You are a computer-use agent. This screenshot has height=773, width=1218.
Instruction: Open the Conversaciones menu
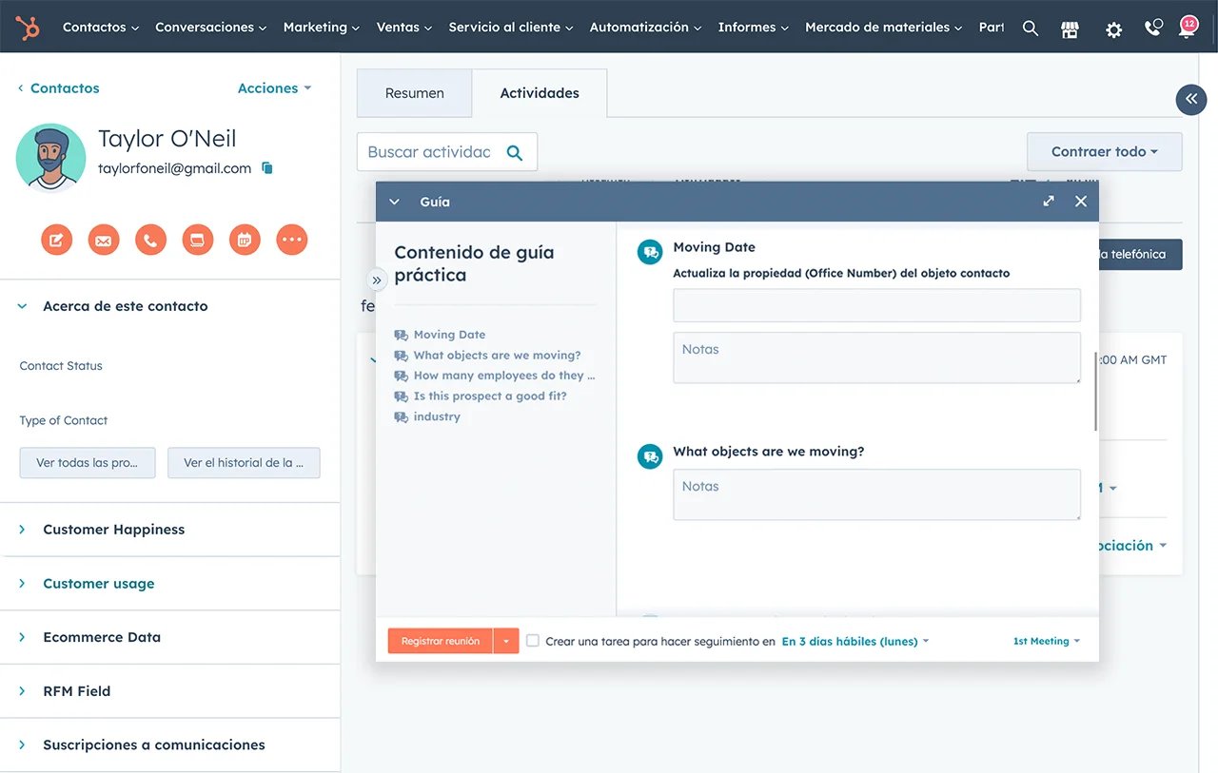point(211,28)
